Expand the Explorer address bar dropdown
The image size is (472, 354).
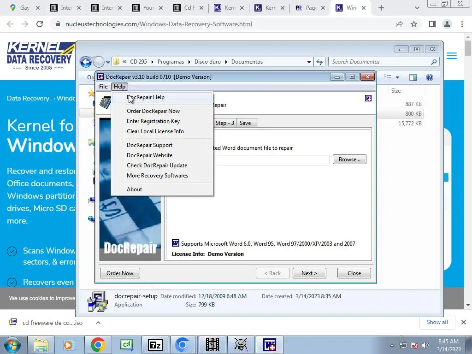click(x=309, y=62)
